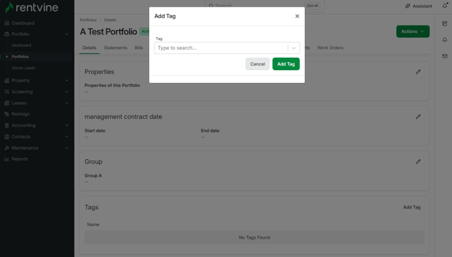Screen dimensions: 452x257
Task: Go to Portfolios breadcrumb link
Action: coord(88,20)
